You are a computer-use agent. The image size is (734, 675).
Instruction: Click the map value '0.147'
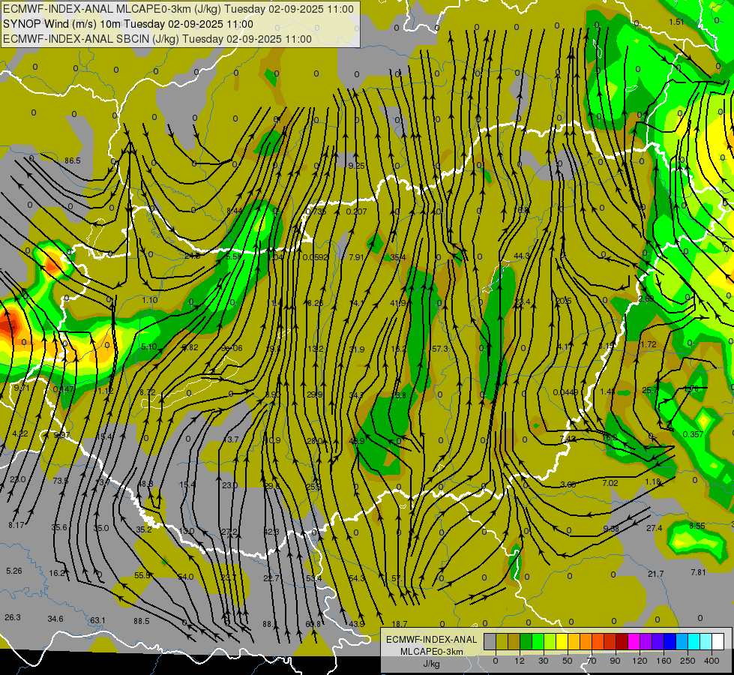63,389
